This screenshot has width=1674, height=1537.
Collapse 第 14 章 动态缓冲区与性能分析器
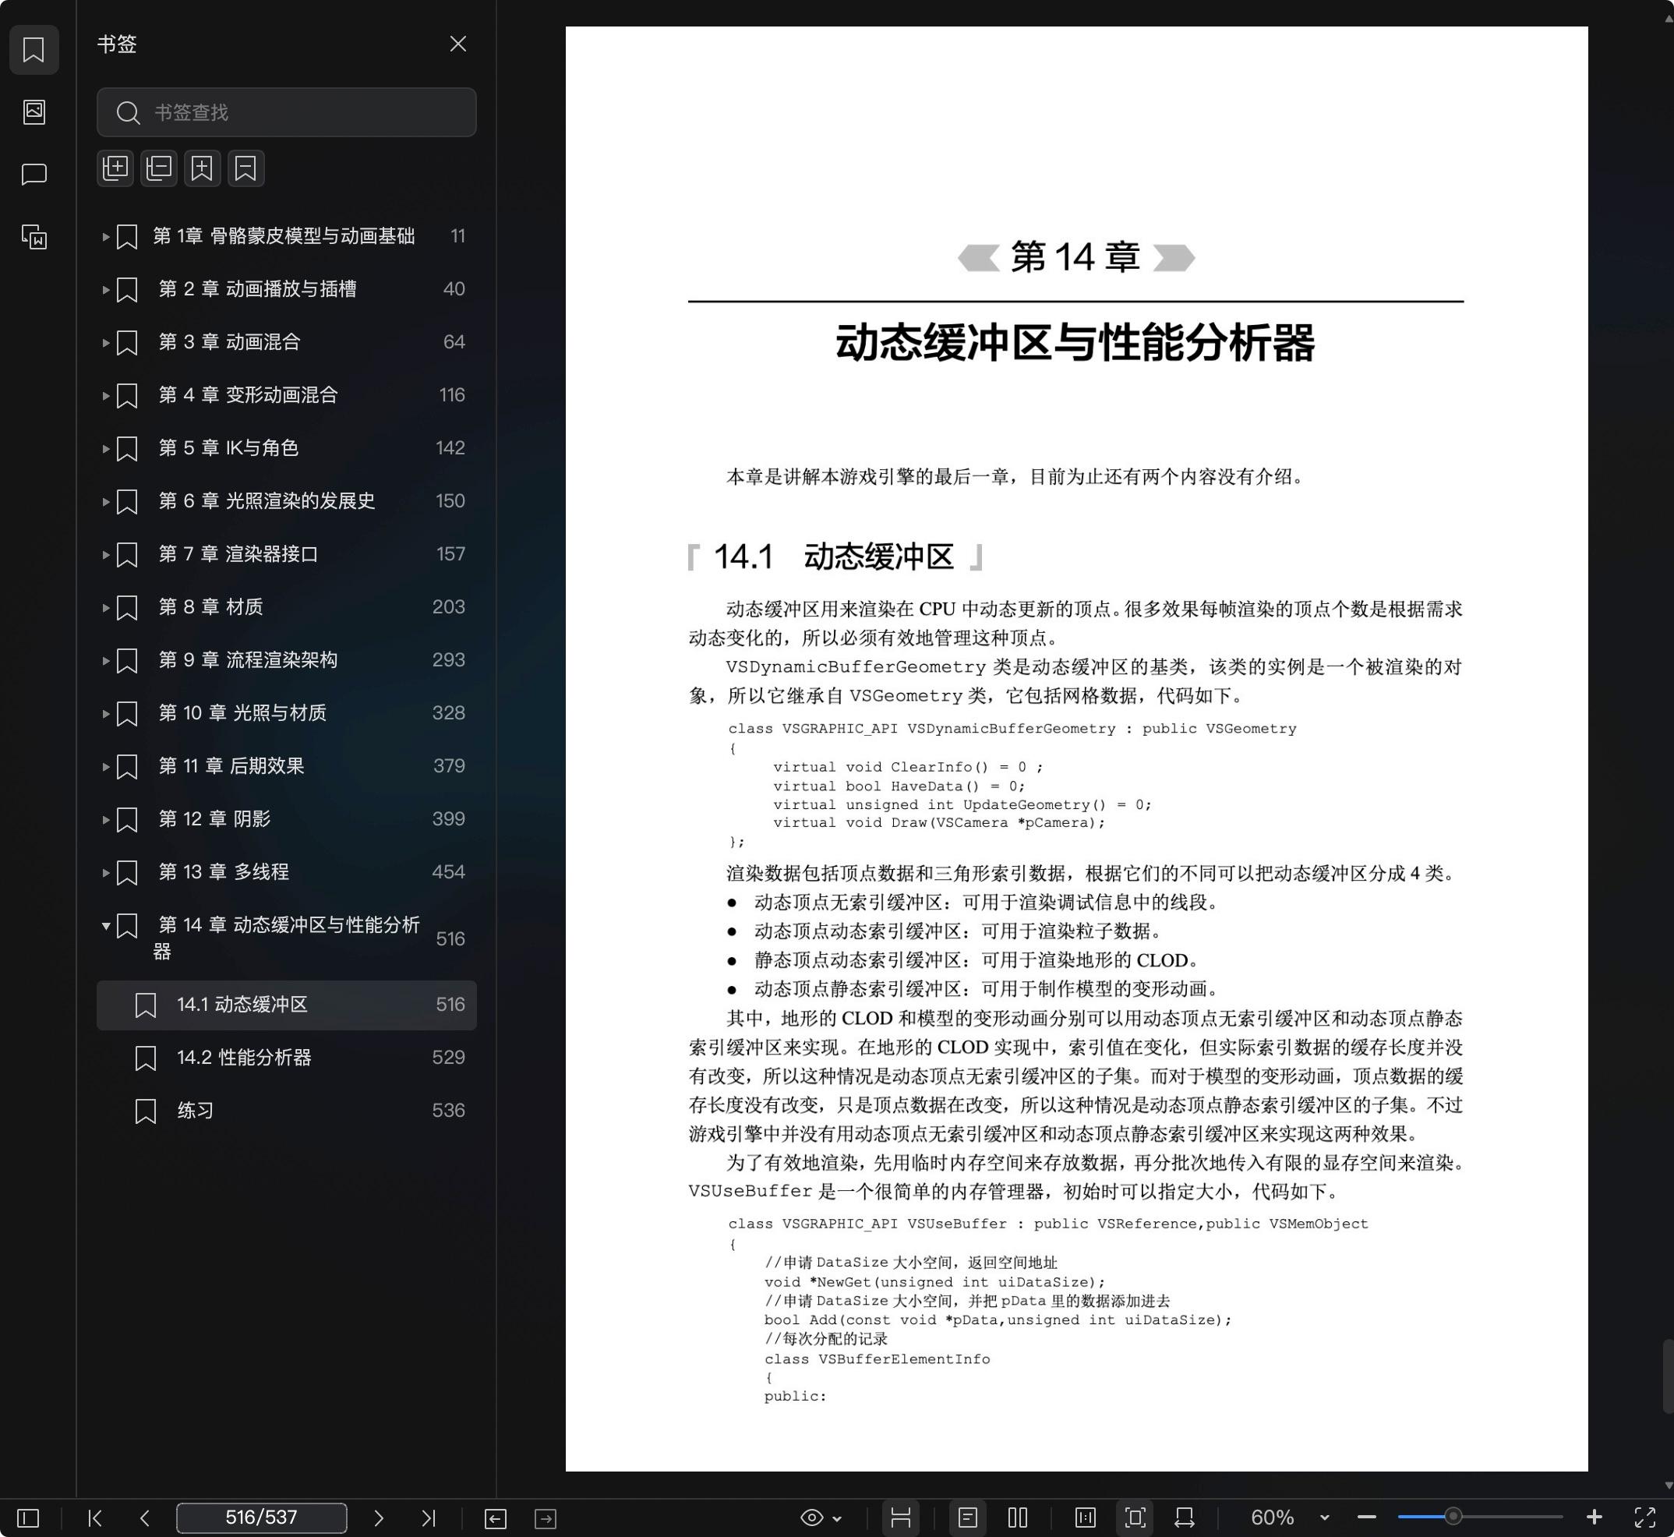[x=106, y=926]
